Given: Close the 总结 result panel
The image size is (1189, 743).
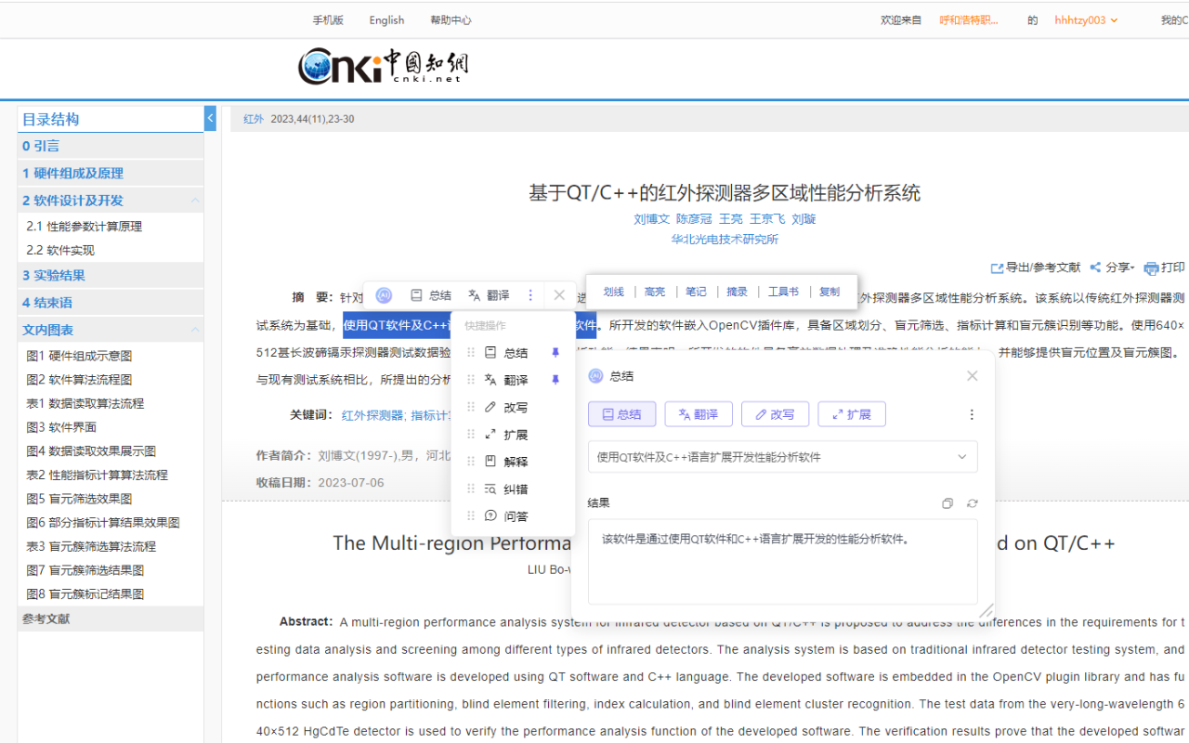Looking at the screenshot, I should pyautogui.click(x=972, y=376).
